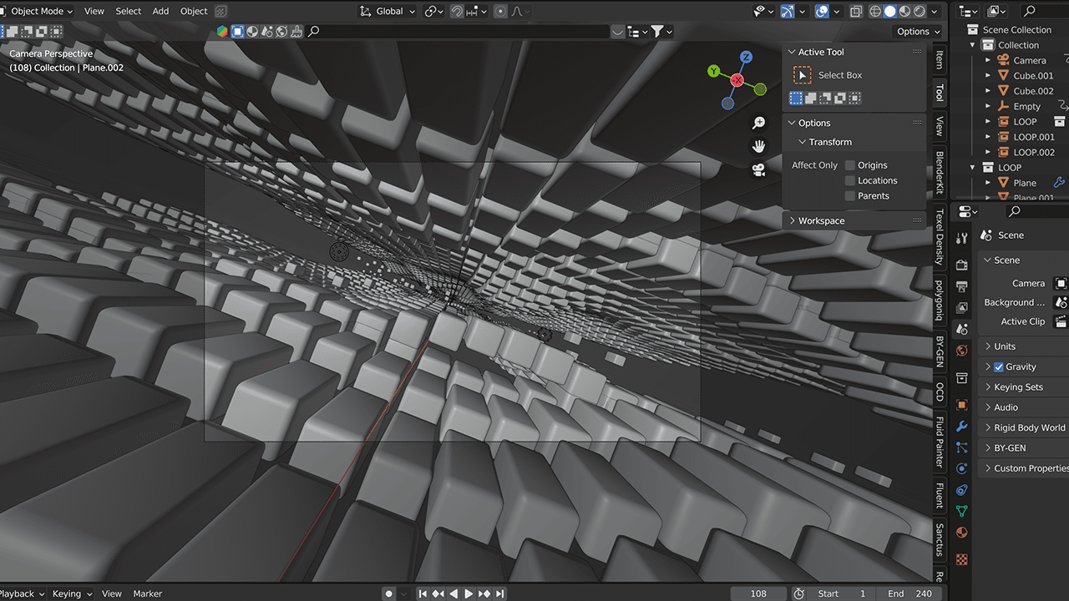Expand the Rigid Body World section
This screenshot has width=1069, height=601.
point(1029,427)
